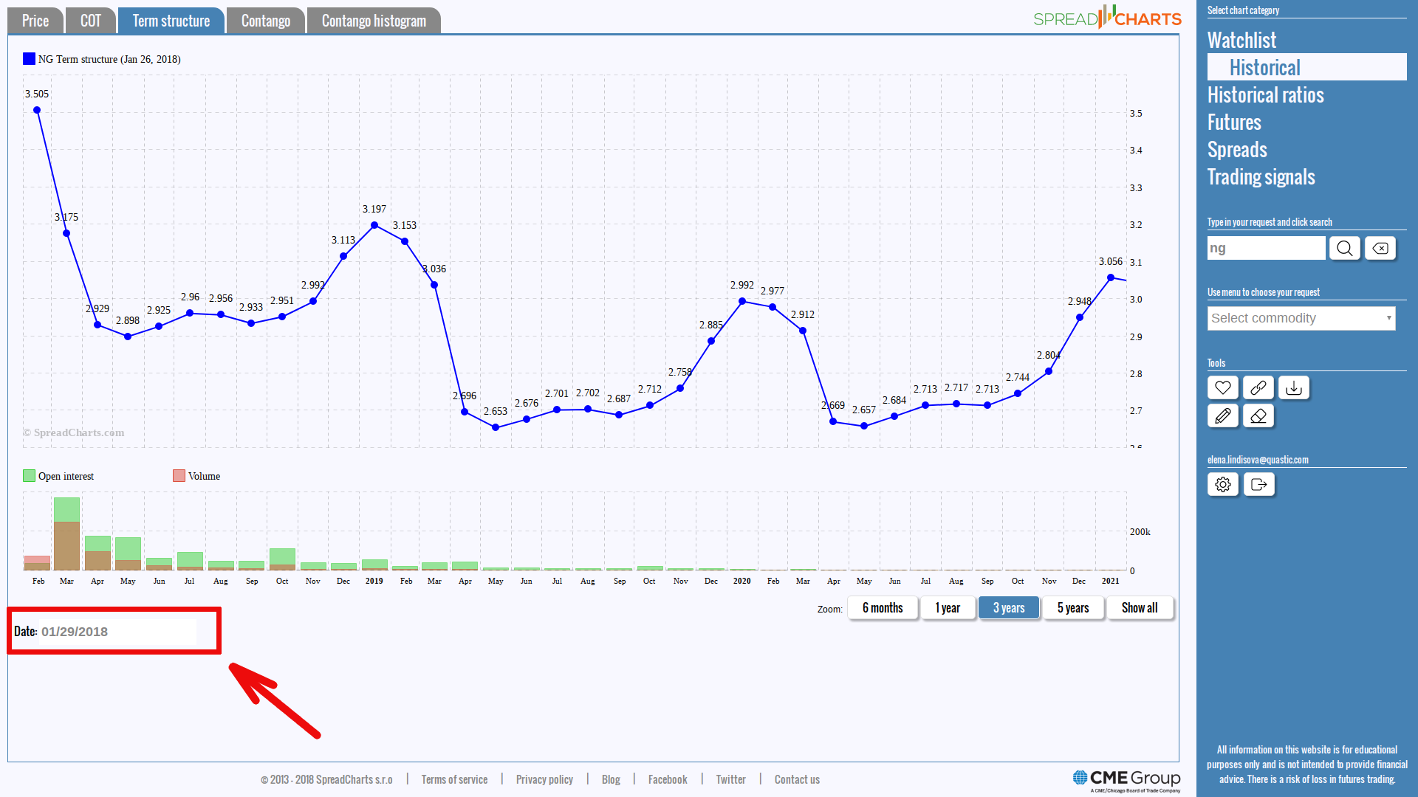This screenshot has width=1418, height=797.
Task: Click the 2.653 May 2019 data point
Action: pos(496,427)
